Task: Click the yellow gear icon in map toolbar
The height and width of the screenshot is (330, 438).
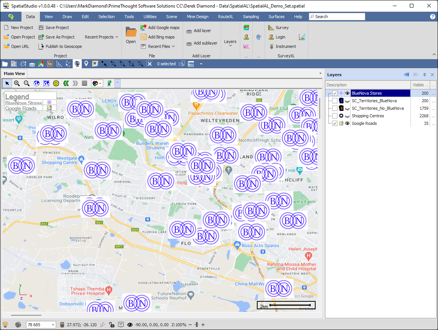Action: (x=56, y=83)
